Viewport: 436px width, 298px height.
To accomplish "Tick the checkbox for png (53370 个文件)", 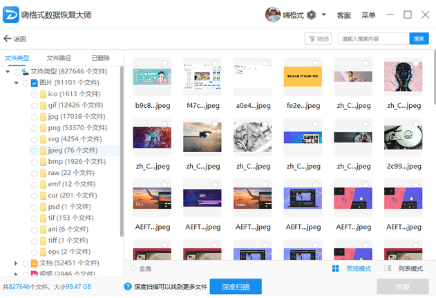I will 35,127.
